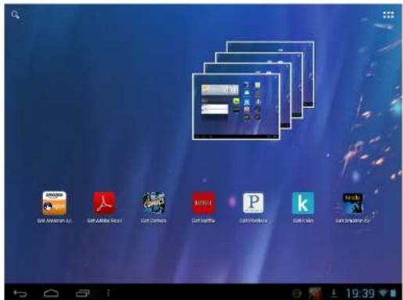The height and width of the screenshot is (300, 403).
Task: Open the colorful notification icon in tray
Action: tap(315, 293)
